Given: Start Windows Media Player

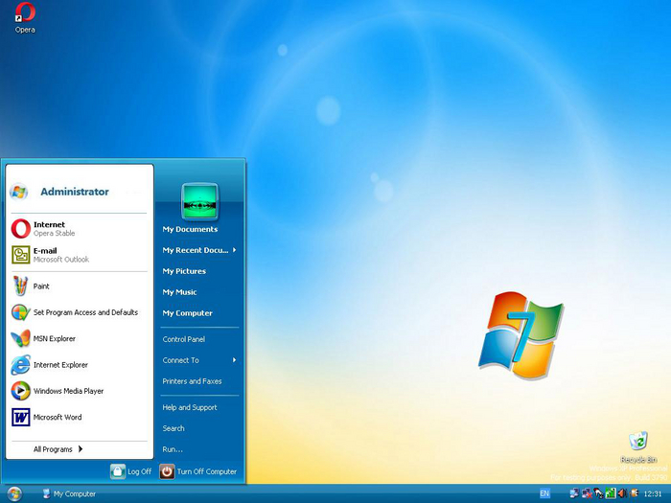Looking at the screenshot, I should [69, 391].
